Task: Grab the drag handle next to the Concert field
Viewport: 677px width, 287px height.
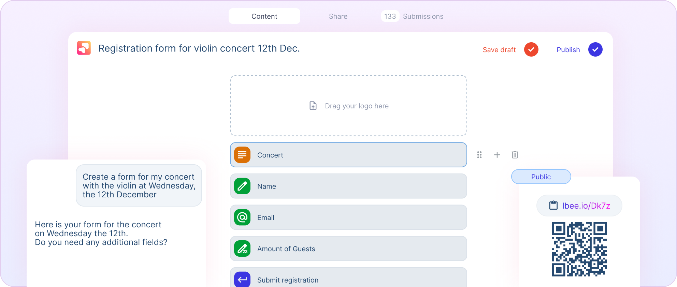Action: pyautogui.click(x=479, y=155)
